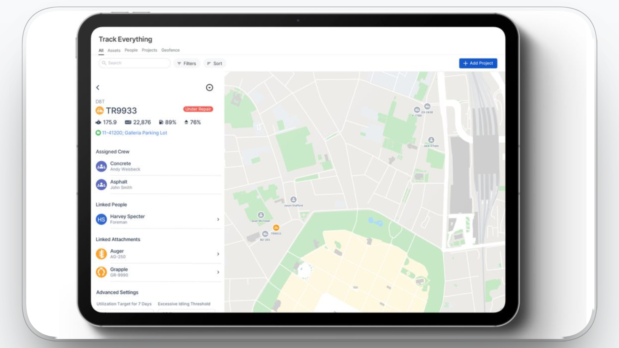Click the Grapple GR-9990 attachment icon

tap(101, 272)
